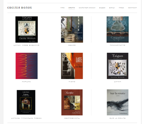
Task: Open the Sacrifice book cover
Action: [72, 102]
